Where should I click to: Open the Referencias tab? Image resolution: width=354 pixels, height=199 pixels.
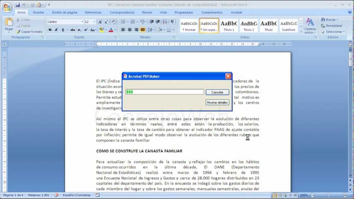(x=93, y=12)
